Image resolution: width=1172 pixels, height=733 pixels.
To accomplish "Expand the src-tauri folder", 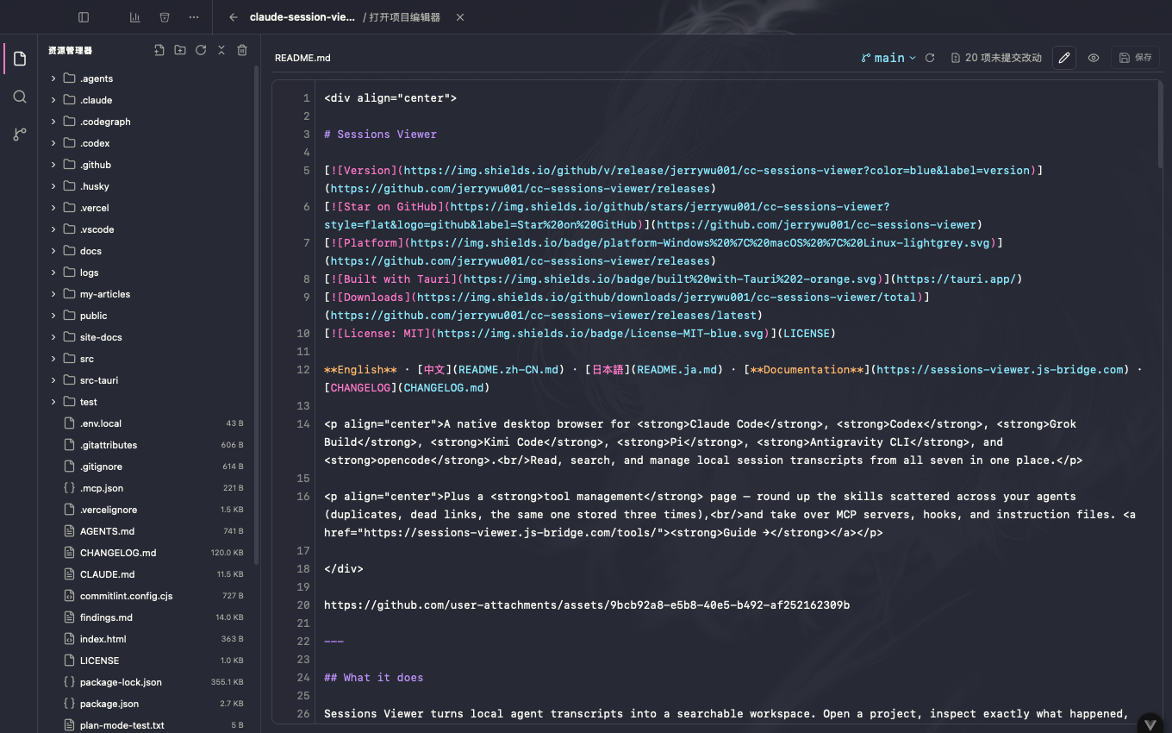I will [146, 380].
